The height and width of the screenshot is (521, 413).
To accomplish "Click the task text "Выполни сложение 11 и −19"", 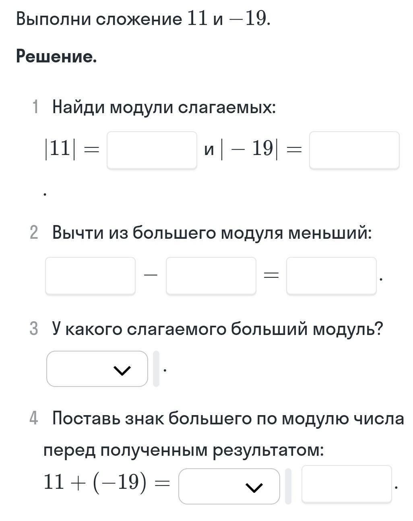I will point(143,19).
